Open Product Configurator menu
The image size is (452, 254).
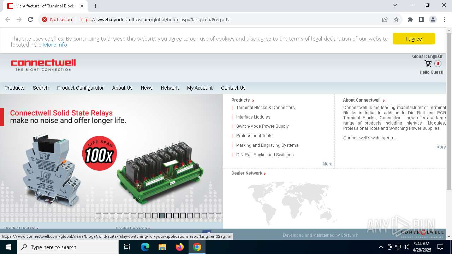tap(81, 88)
